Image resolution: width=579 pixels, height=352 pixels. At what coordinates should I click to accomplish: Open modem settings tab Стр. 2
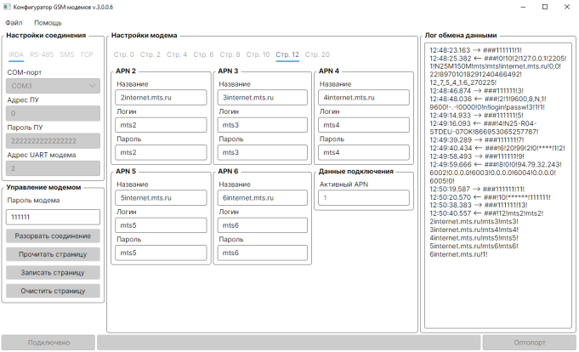[x=150, y=54]
